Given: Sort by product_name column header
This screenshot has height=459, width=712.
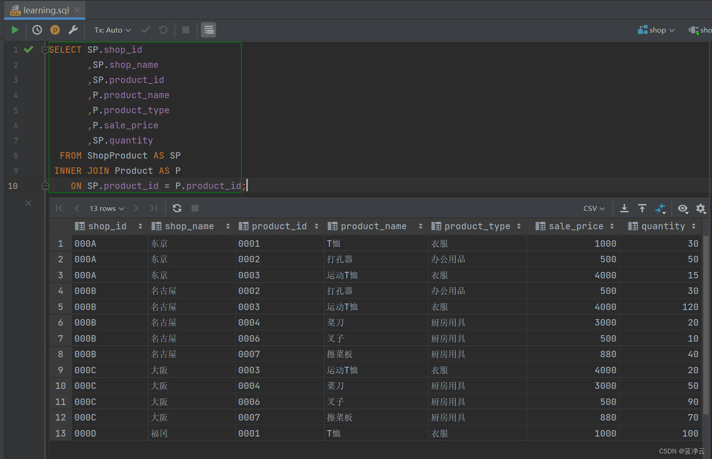Looking at the screenshot, I should point(376,226).
